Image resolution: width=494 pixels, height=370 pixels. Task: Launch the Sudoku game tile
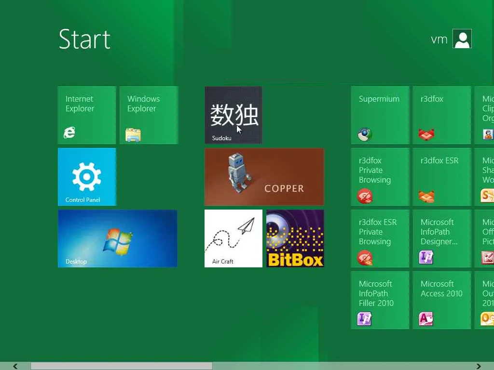click(x=233, y=115)
